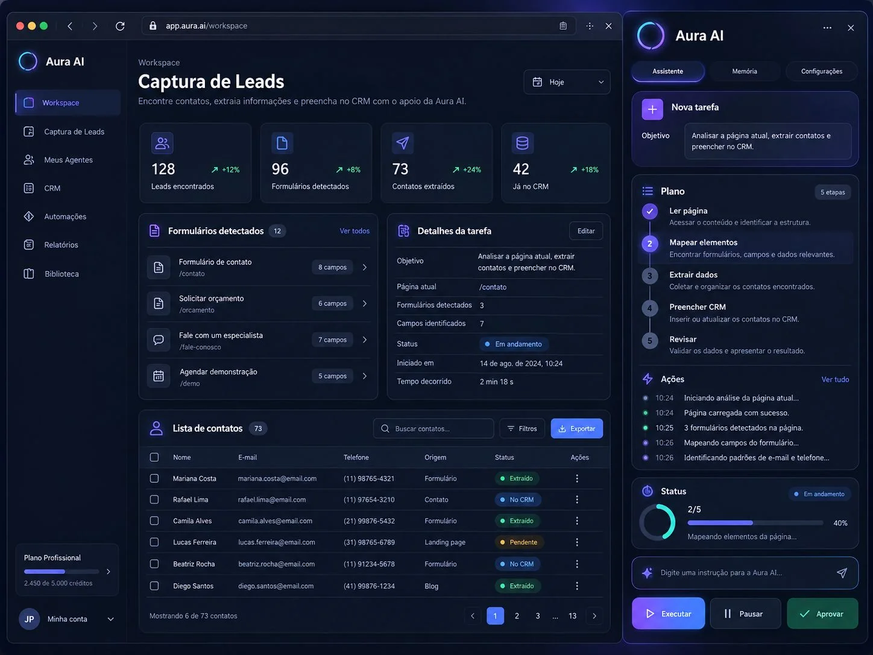Open the Ver todos forms link
This screenshot has height=655, width=873.
[355, 231]
